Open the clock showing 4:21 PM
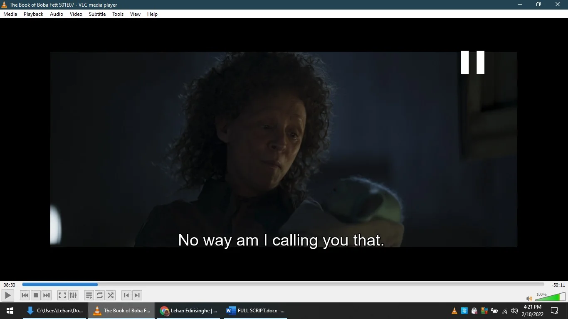This screenshot has height=319, width=568. click(x=532, y=311)
